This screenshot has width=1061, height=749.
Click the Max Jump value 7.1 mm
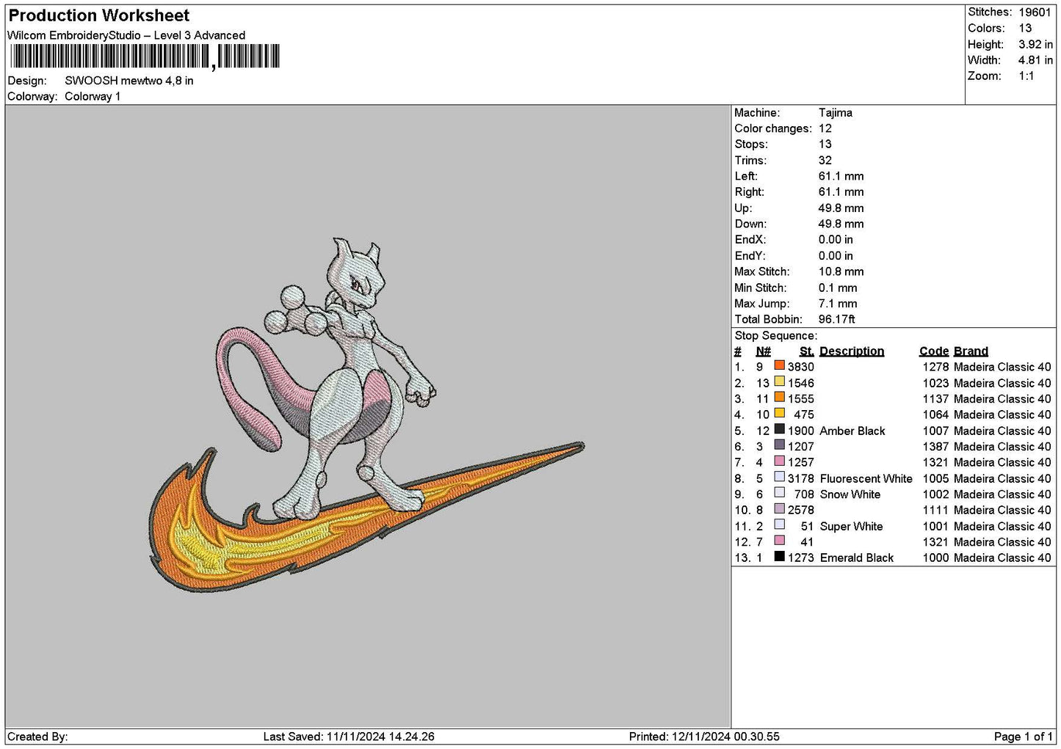pyautogui.click(x=838, y=304)
